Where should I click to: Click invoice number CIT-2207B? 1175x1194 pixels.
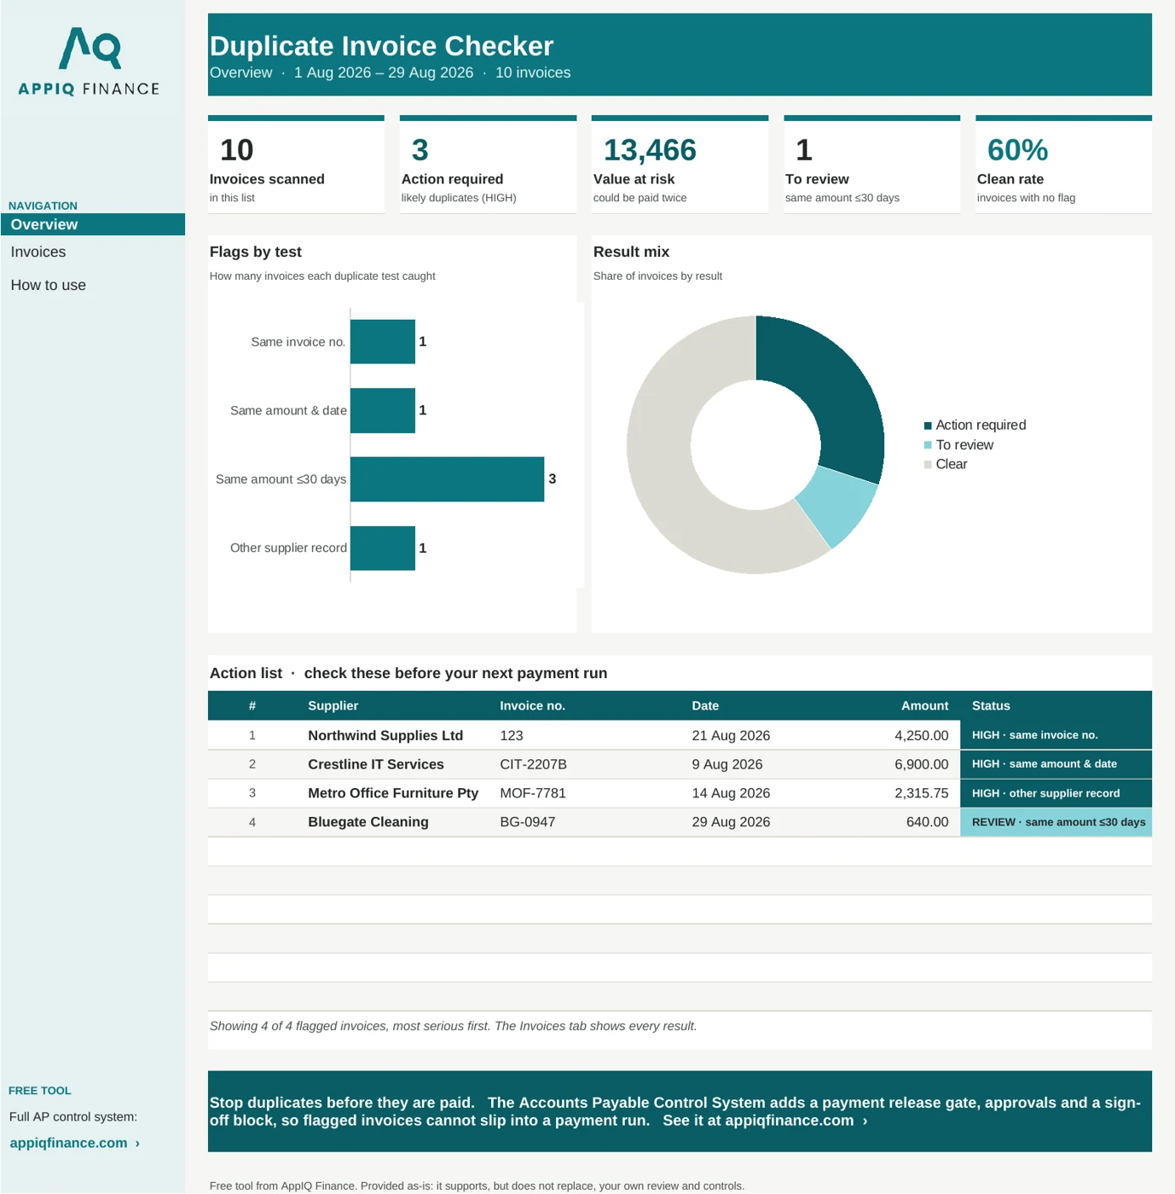tap(534, 765)
